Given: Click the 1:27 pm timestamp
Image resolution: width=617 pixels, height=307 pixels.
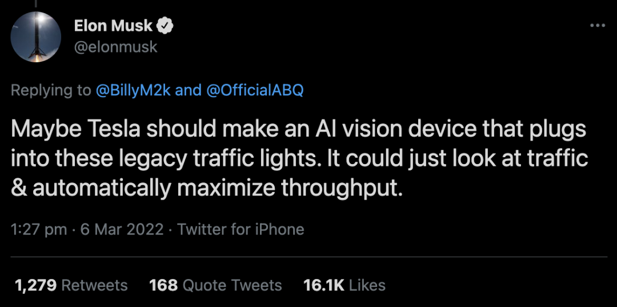Looking at the screenshot, I should (39, 230).
